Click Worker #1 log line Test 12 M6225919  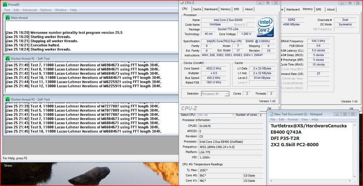pyautogui.click(x=83, y=86)
